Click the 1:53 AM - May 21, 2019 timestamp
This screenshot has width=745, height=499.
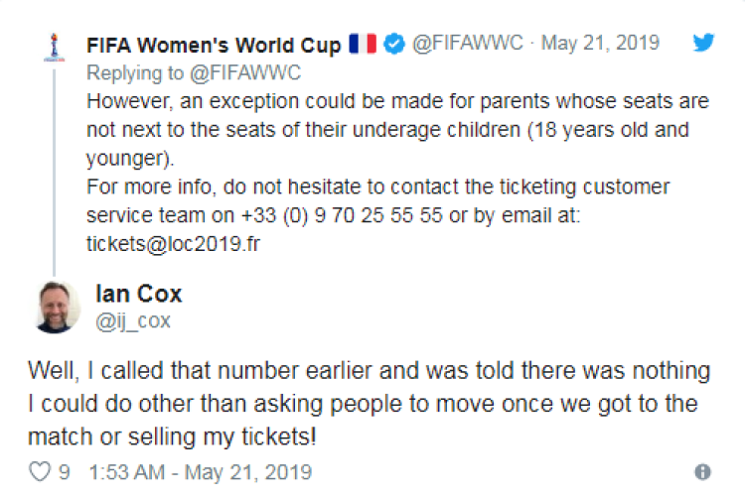pos(200,472)
